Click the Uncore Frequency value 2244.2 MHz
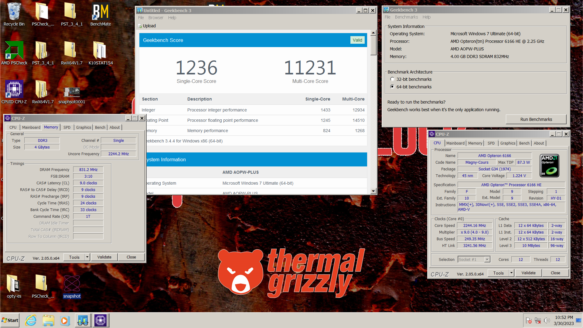This screenshot has width=583, height=328. (118, 154)
